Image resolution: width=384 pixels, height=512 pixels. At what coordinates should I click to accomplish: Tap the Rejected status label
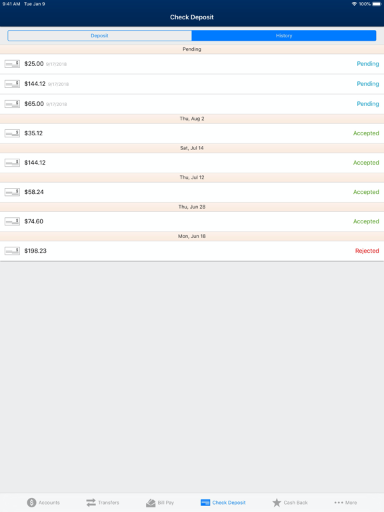pyautogui.click(x=367, y=251)
